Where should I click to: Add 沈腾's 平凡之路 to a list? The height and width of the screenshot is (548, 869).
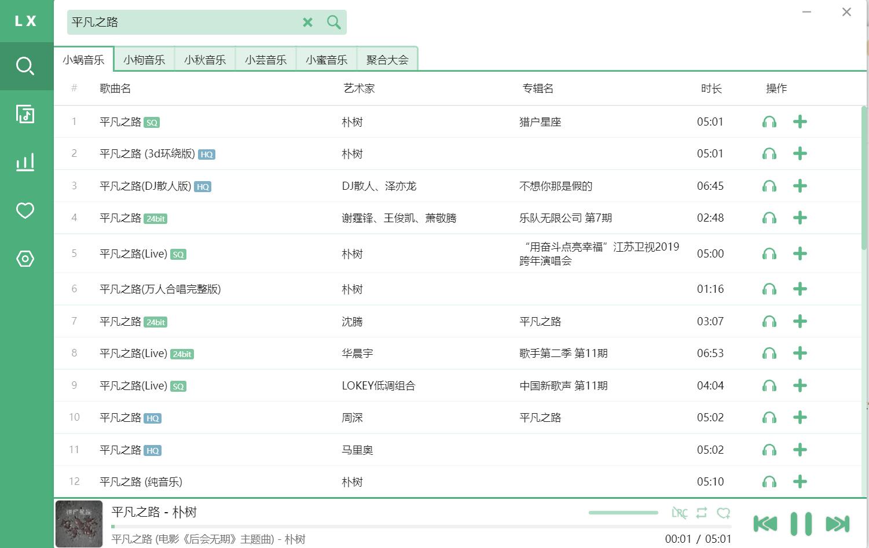tap(800, 322)
